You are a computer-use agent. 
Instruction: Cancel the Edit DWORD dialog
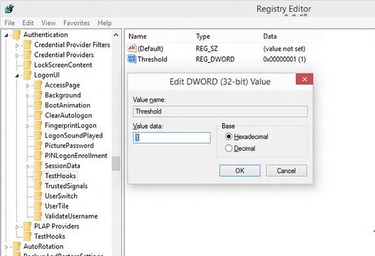point(286,170)
